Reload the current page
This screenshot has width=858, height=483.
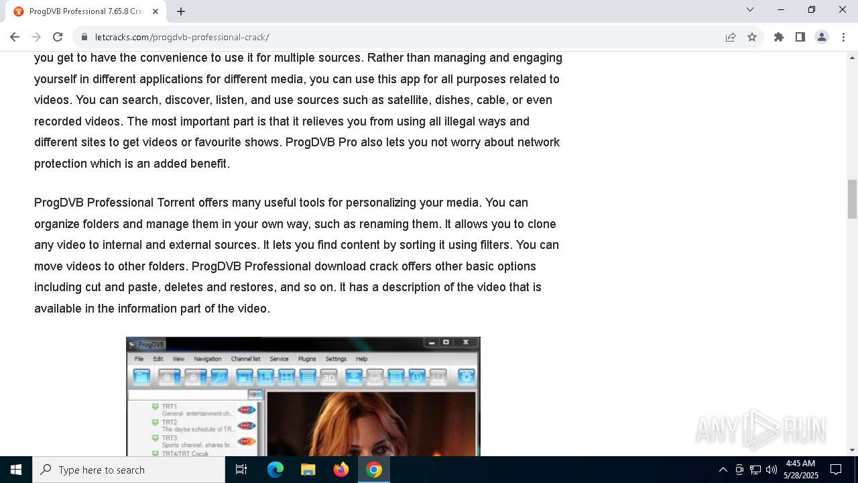click(x=58, y=37)
